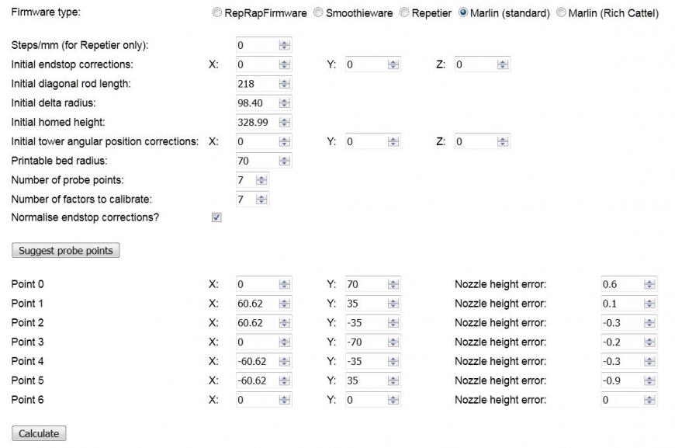Click the Suggest probe points button

(x=65, y=250)
